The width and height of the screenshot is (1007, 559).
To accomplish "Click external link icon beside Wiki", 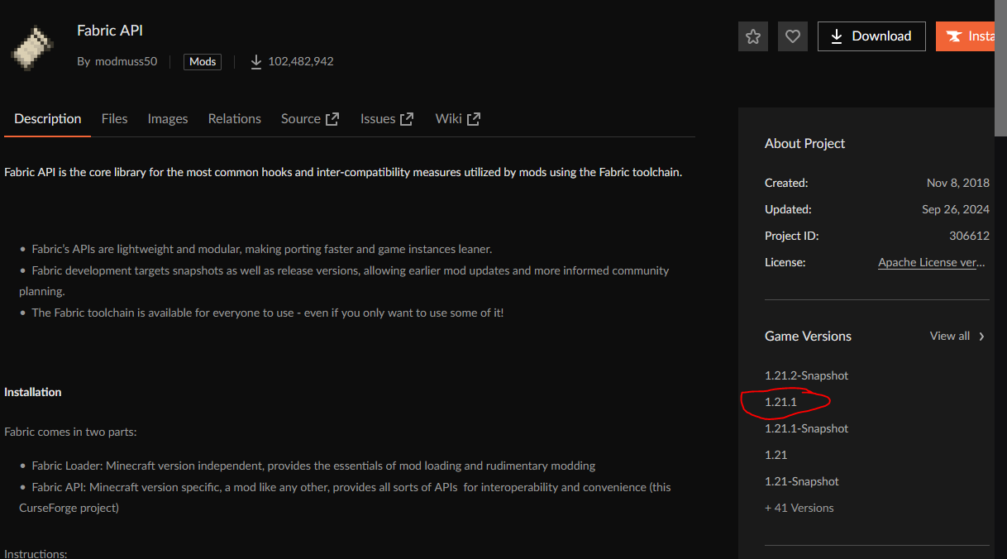I will pos(474,119).
